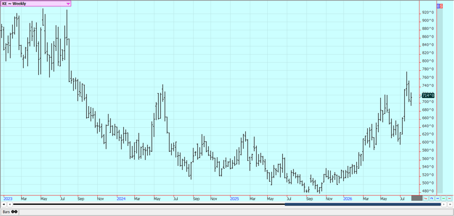The width and height of the screenshot is (454, 216).
Task: Click the current price tag 714^0
Action: point(428,95)
